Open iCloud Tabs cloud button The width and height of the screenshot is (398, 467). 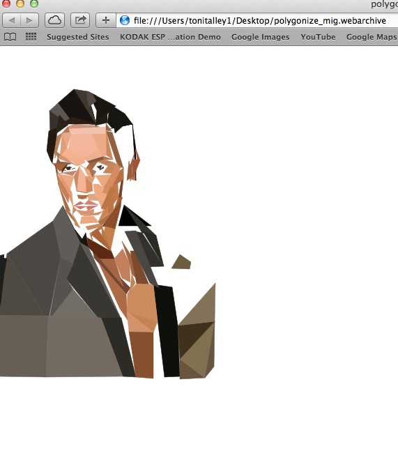coord(55,20)
